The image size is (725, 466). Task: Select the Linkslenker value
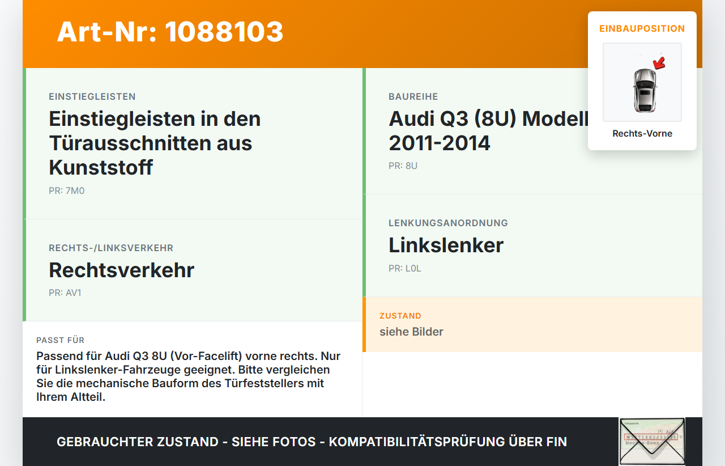coord(446,245)
